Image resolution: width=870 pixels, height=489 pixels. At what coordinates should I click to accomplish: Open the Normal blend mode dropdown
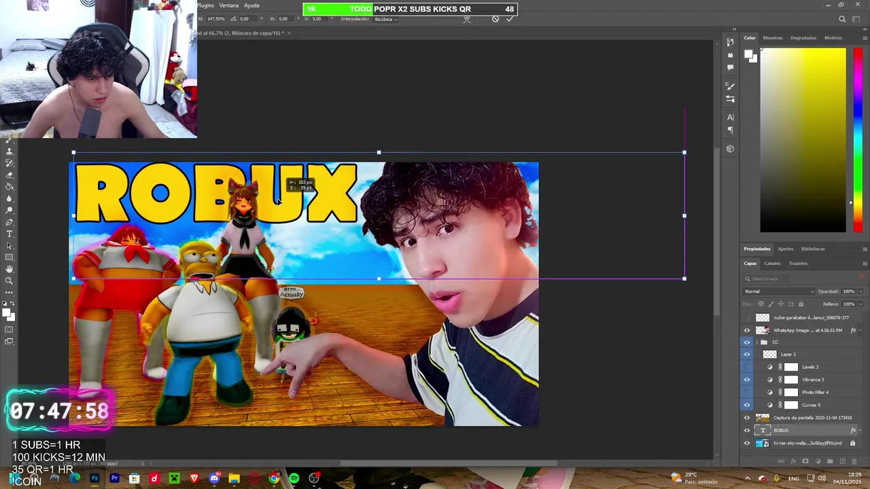[779, 291]
